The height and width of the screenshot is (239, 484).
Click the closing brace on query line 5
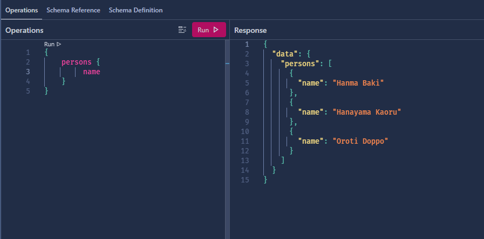pos(46,91)
